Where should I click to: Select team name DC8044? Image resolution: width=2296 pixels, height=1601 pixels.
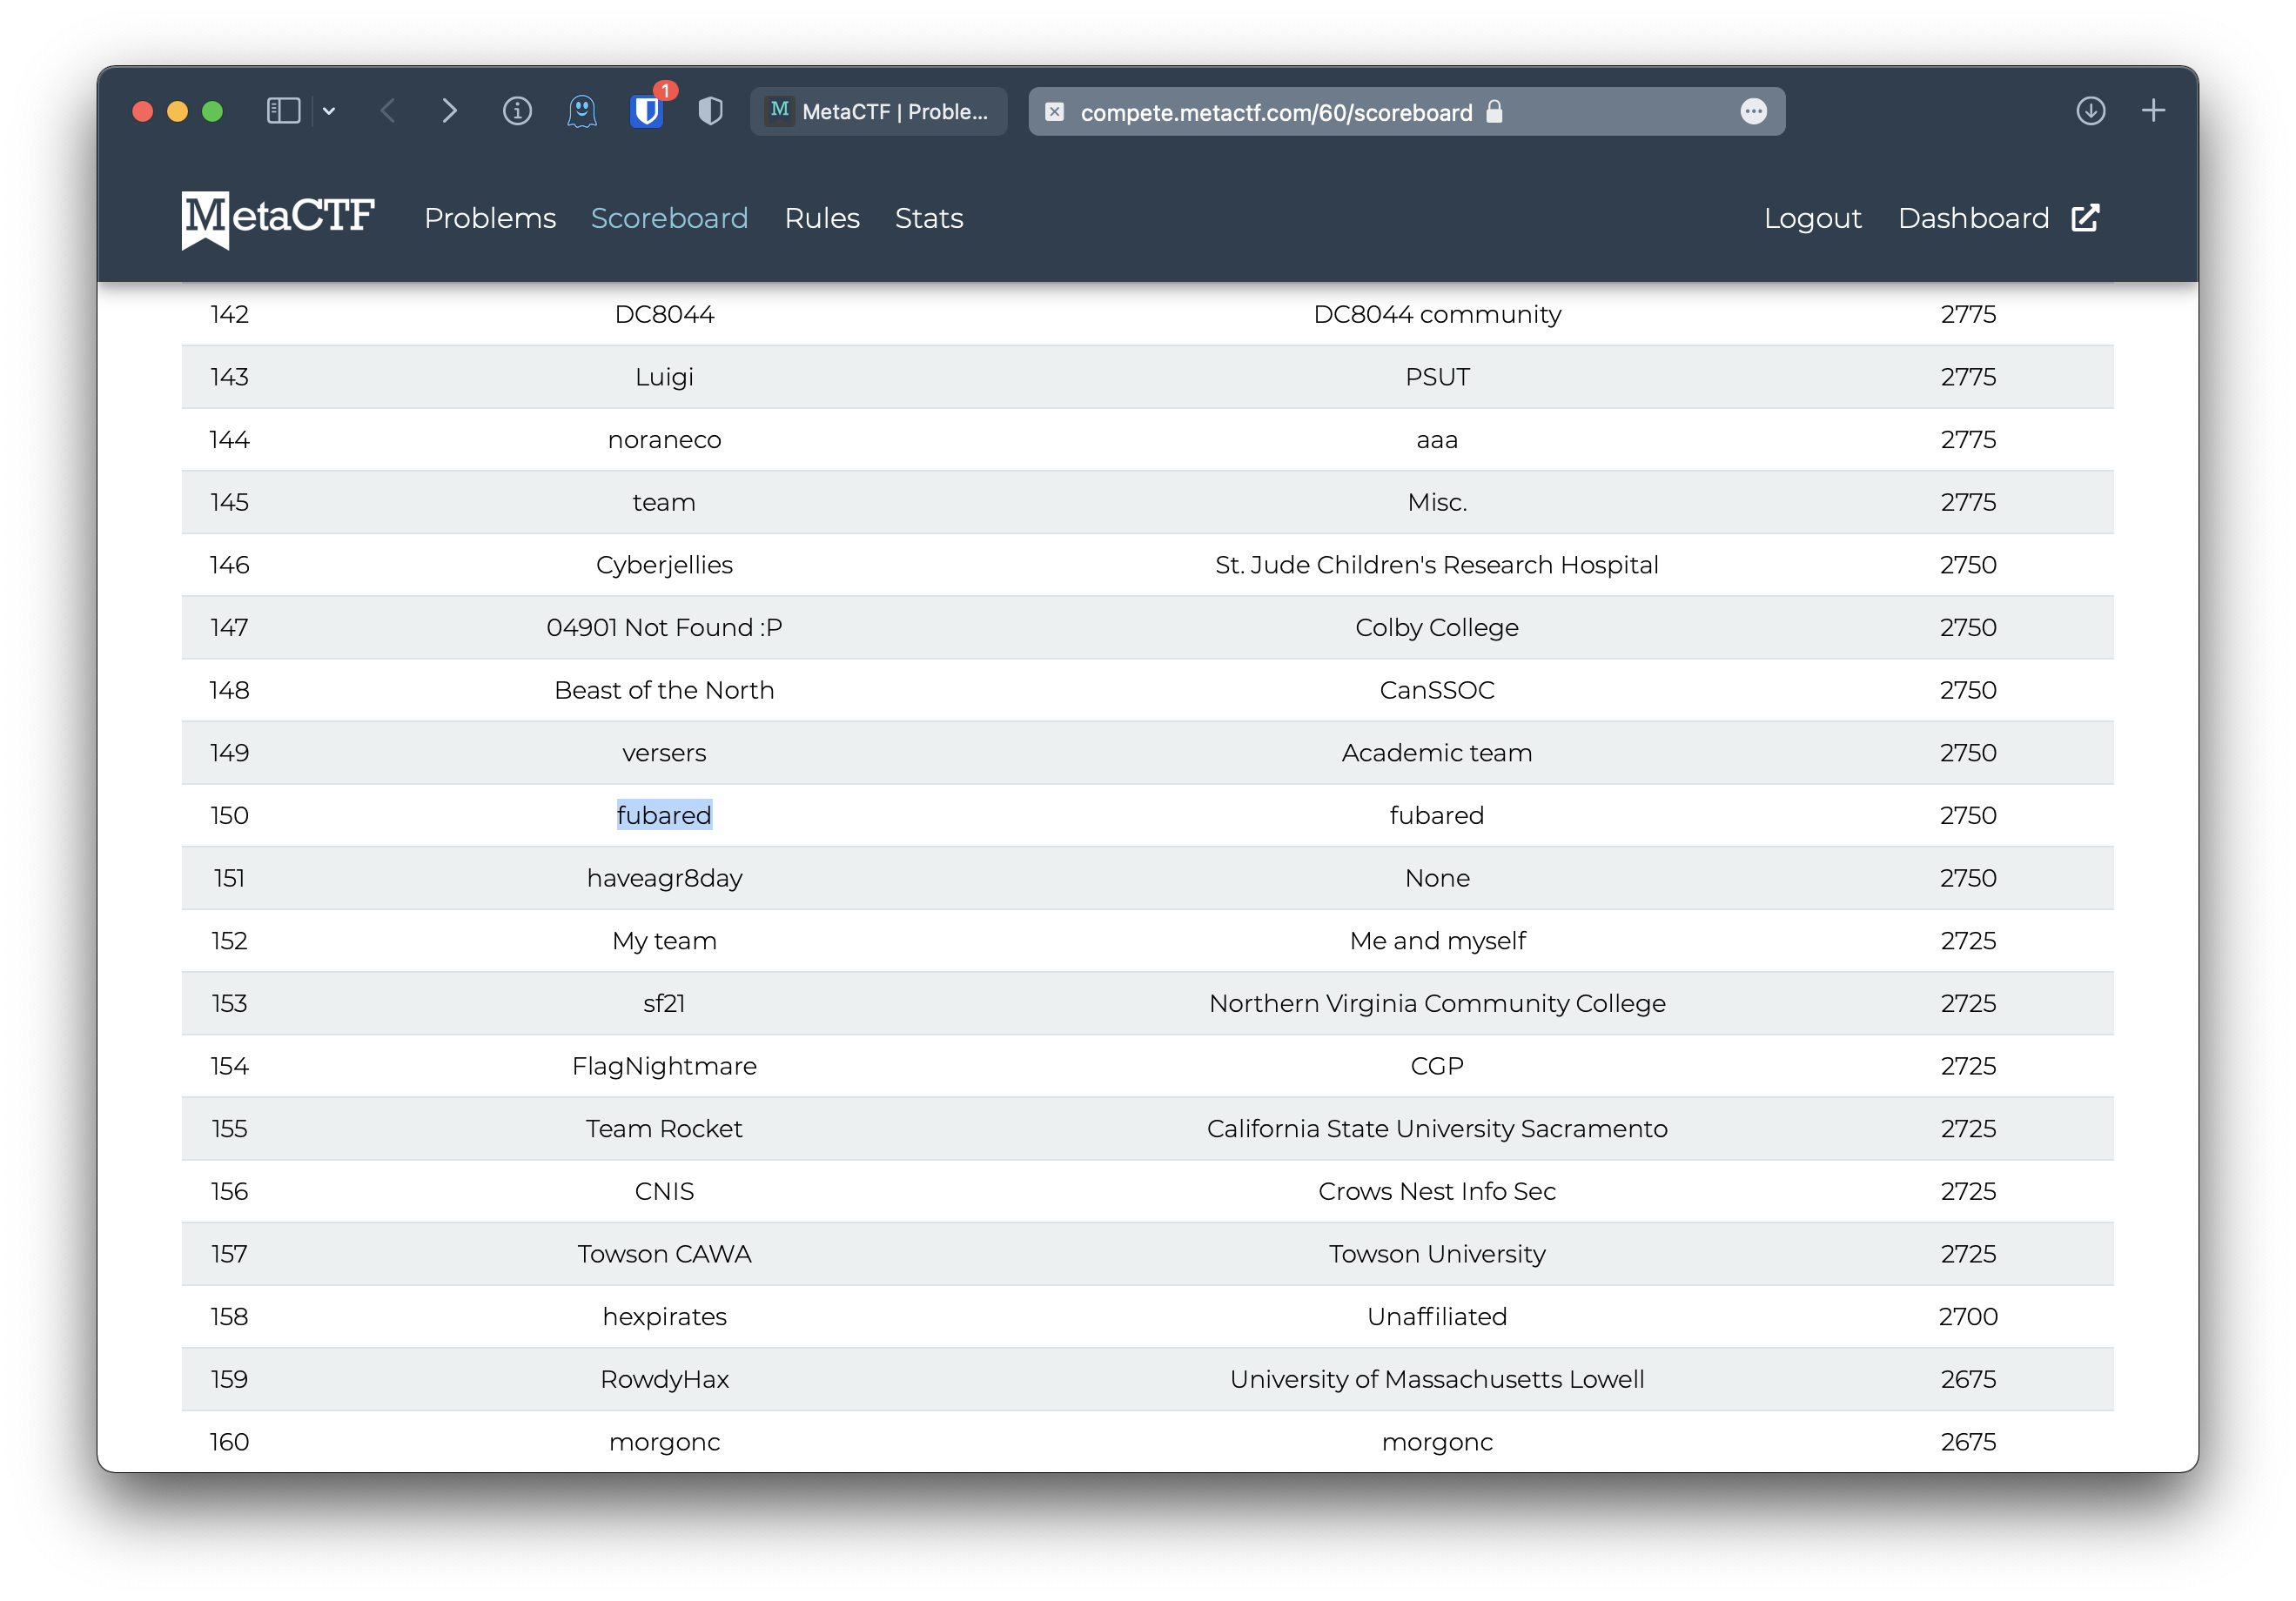[x=664, y=314]
